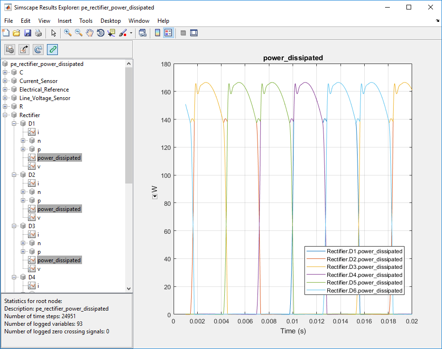
Task: Select the Zoom In tool
Action: pos(68,33)
